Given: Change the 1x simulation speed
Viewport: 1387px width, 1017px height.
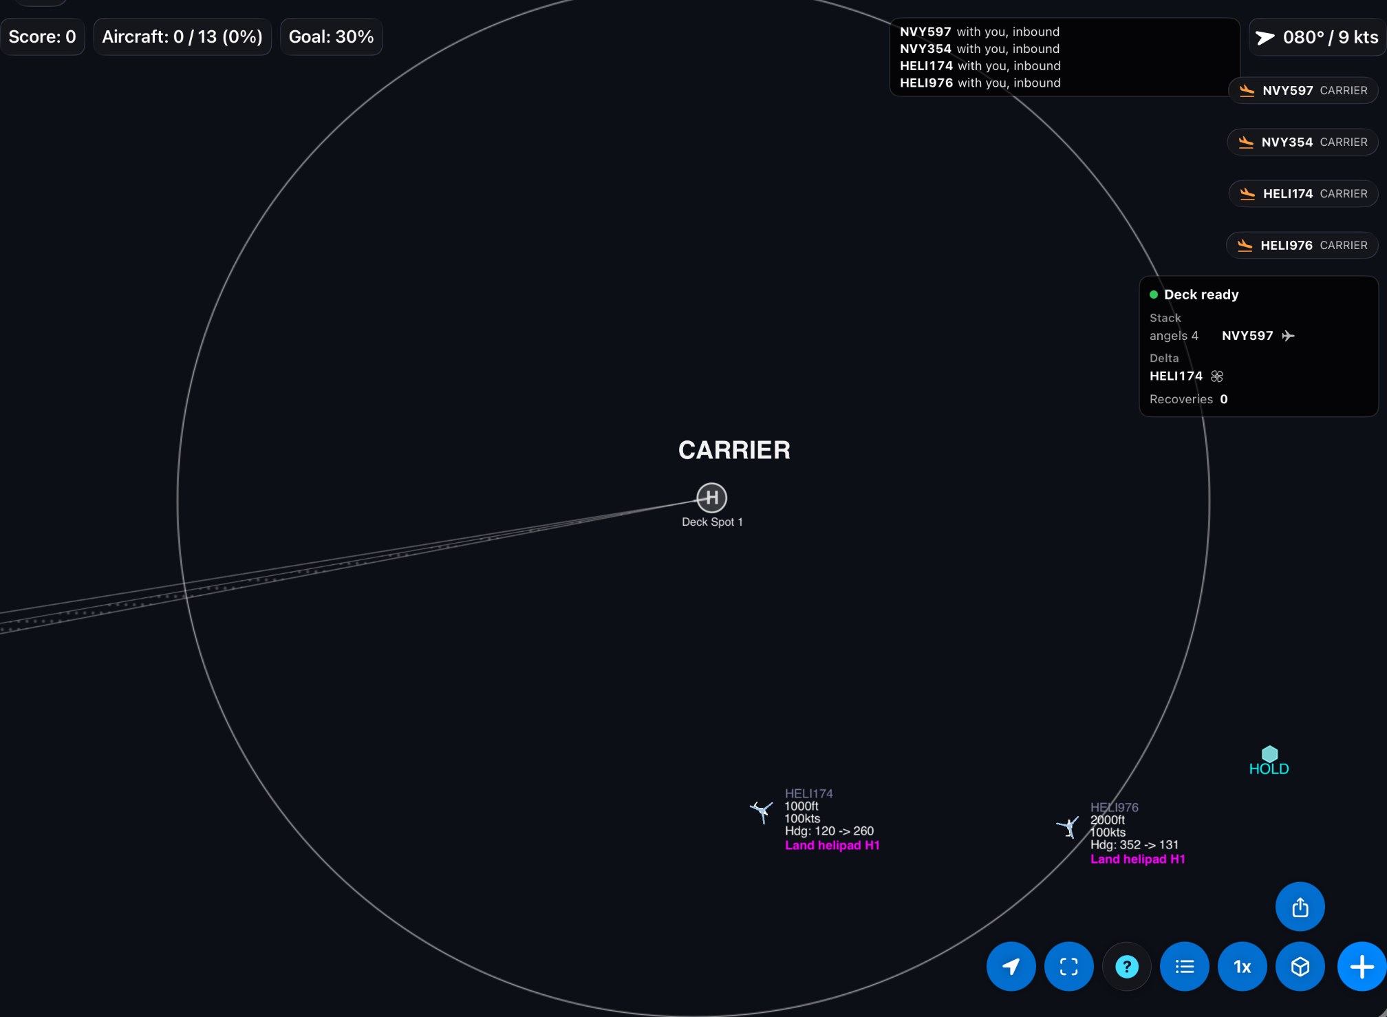Looking at the screenshot, I should point(1242,966).
